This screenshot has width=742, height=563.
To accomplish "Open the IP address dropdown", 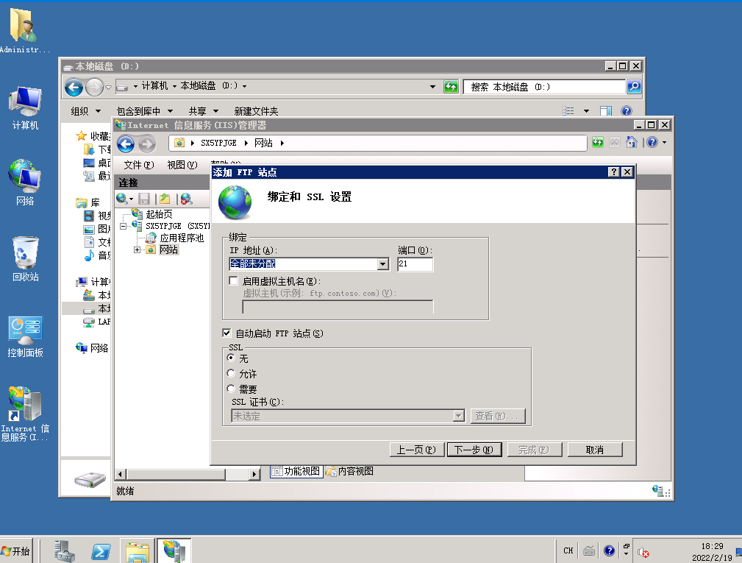I will click(383, 263).
